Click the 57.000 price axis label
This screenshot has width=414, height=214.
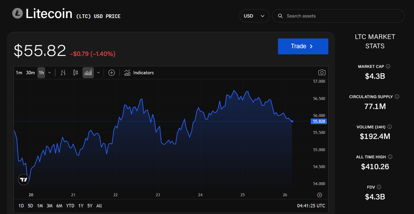pos(319,81)
